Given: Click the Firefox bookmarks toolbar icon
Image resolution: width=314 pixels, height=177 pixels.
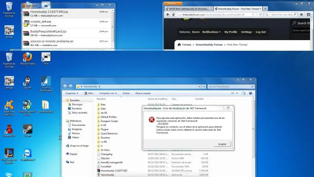Looking at the screenshot, I should pyautogui.click(x=309, y=15).
